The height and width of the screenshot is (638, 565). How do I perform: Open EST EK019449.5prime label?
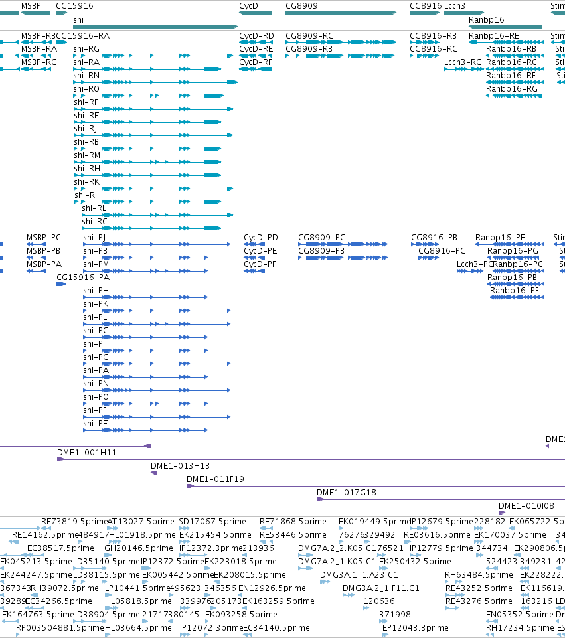coord(374,522)
